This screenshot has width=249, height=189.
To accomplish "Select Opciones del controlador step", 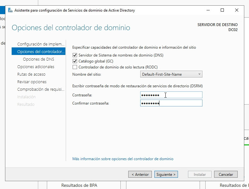I will point(41,52).
